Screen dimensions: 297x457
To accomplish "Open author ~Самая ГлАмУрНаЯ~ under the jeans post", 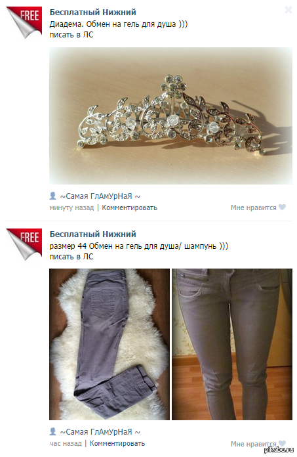I will [100, 432].
